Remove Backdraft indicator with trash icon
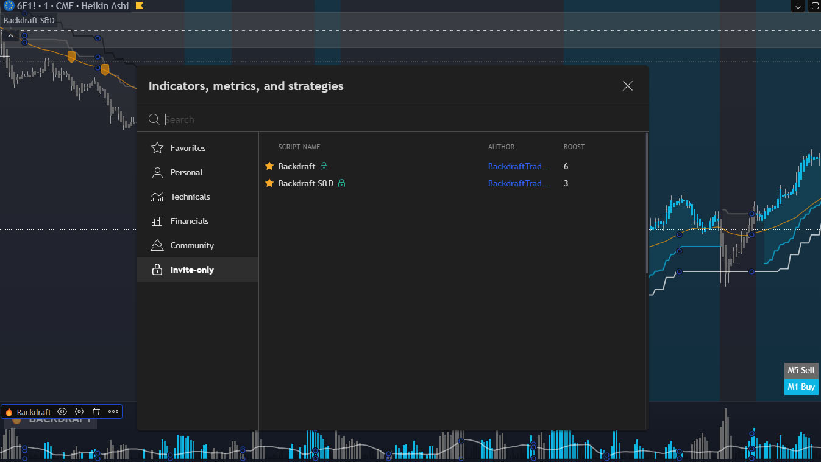This screenshot has width=821, height=462. (x=96, y=412)
